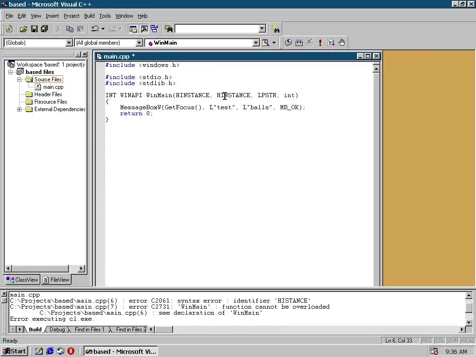Viewport: 476px width, 357px height.
Task: Click the OVR overtype indicator in status bar
Action: 453,341
